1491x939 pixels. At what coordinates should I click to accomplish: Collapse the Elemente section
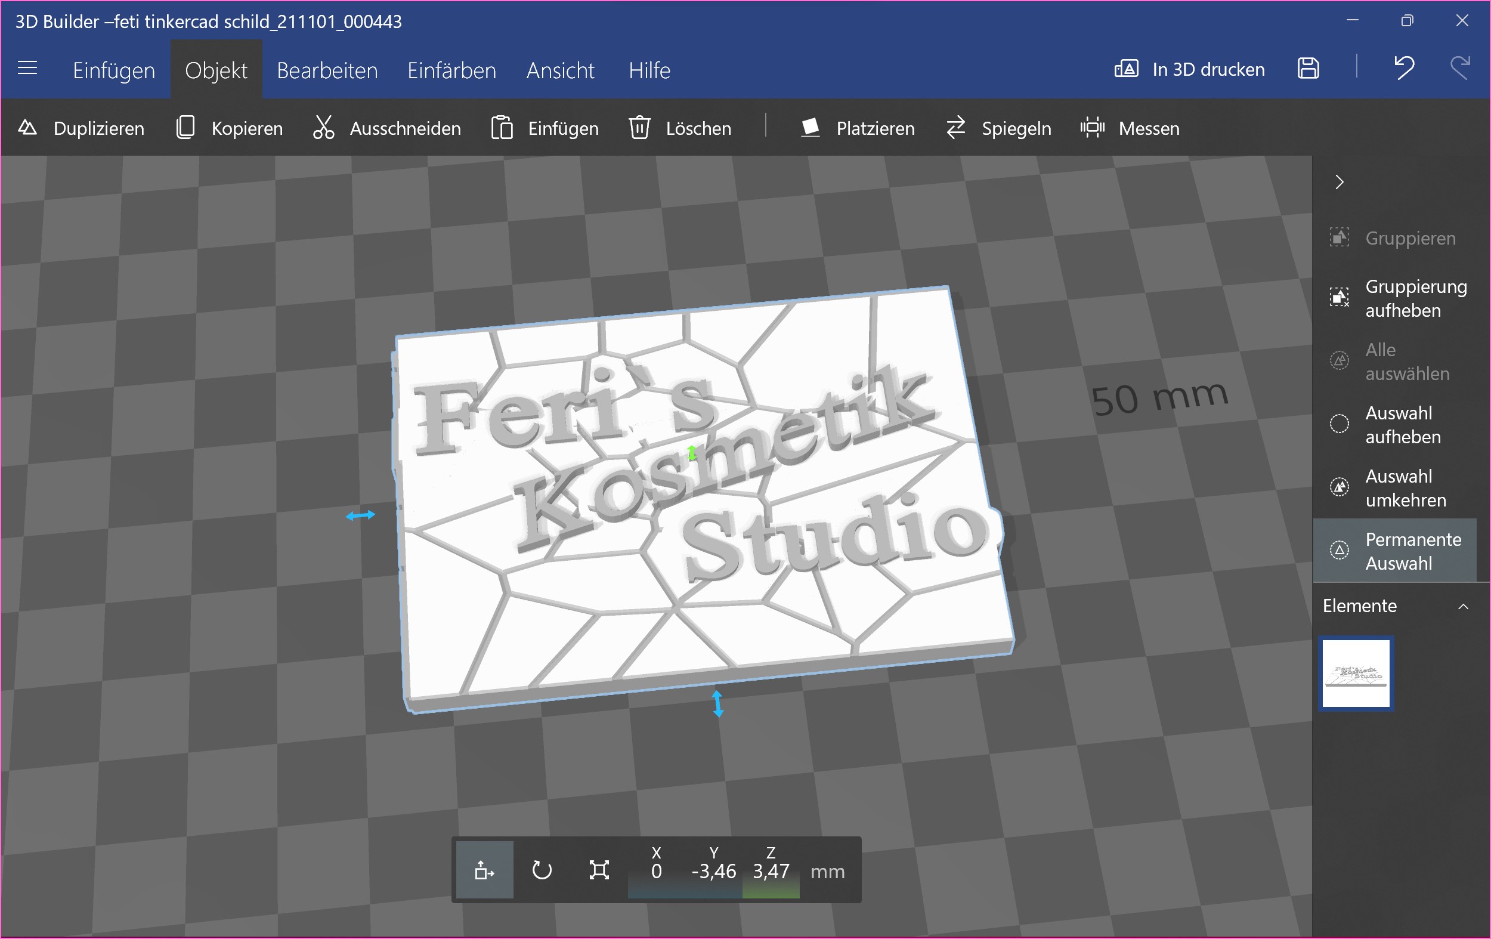tap(1462, 606)
